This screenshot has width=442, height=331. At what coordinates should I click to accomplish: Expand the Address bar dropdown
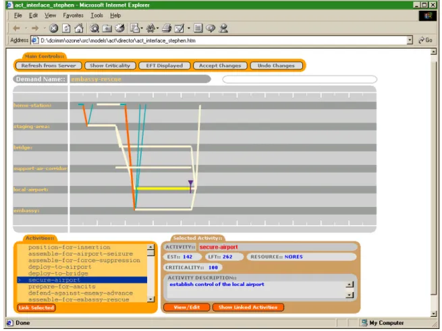click(410, 40)
